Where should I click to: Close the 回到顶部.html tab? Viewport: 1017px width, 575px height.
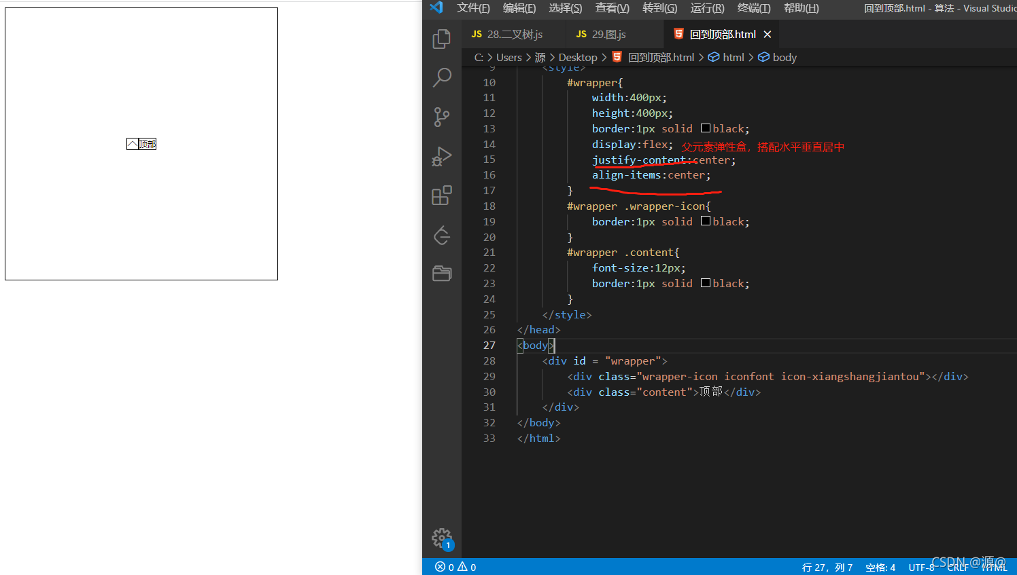click(x=768, y=34)
